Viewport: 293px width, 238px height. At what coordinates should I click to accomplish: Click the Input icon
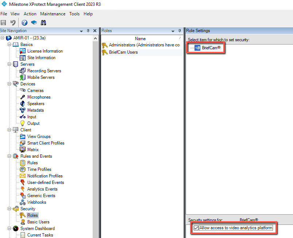tap(23, 117)
